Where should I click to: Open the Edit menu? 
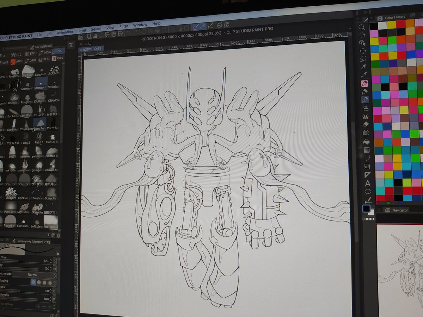click(x=49, y=34)
